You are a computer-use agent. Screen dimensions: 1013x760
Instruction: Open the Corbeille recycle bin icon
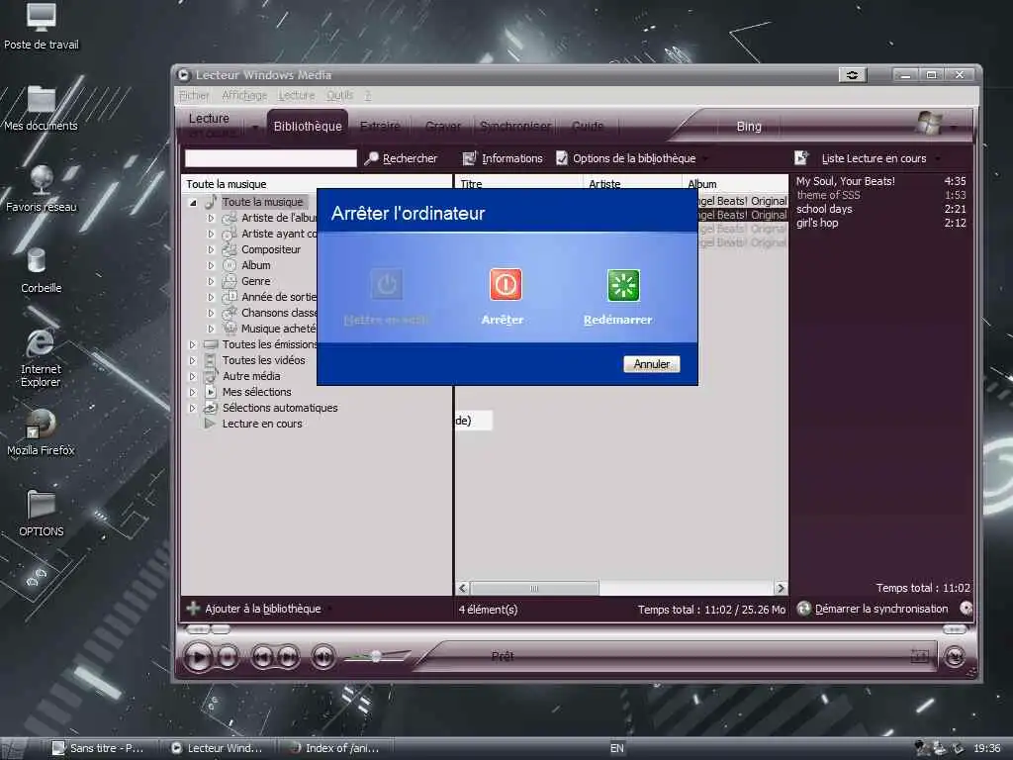click(42, 271)
